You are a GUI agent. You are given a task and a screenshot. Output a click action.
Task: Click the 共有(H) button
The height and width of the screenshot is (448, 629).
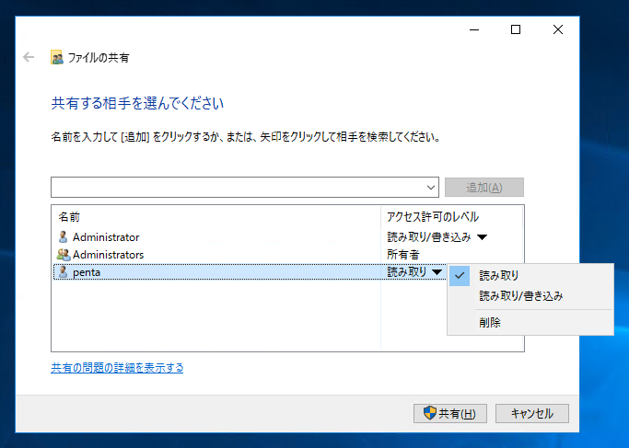[x=450, y=413]
